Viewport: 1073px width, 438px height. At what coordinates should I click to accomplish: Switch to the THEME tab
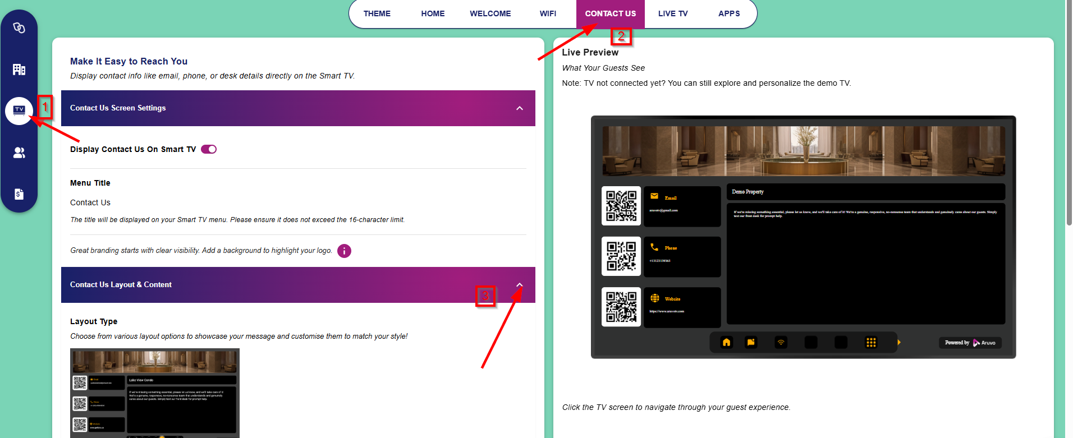point(377,13)
